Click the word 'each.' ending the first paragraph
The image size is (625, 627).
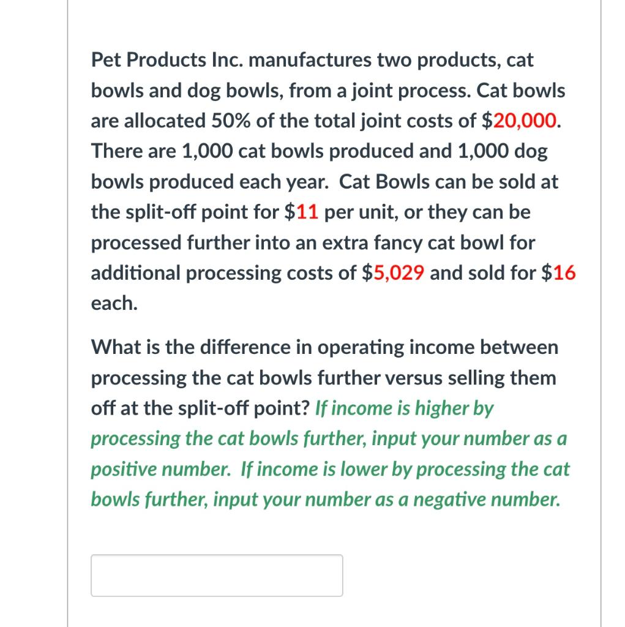pos(113,302)
